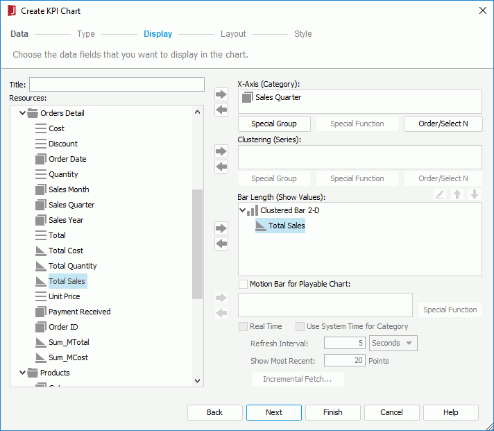Screen dimensions: 494x431
Task: Select the Sales Year field
Action: 66,220
